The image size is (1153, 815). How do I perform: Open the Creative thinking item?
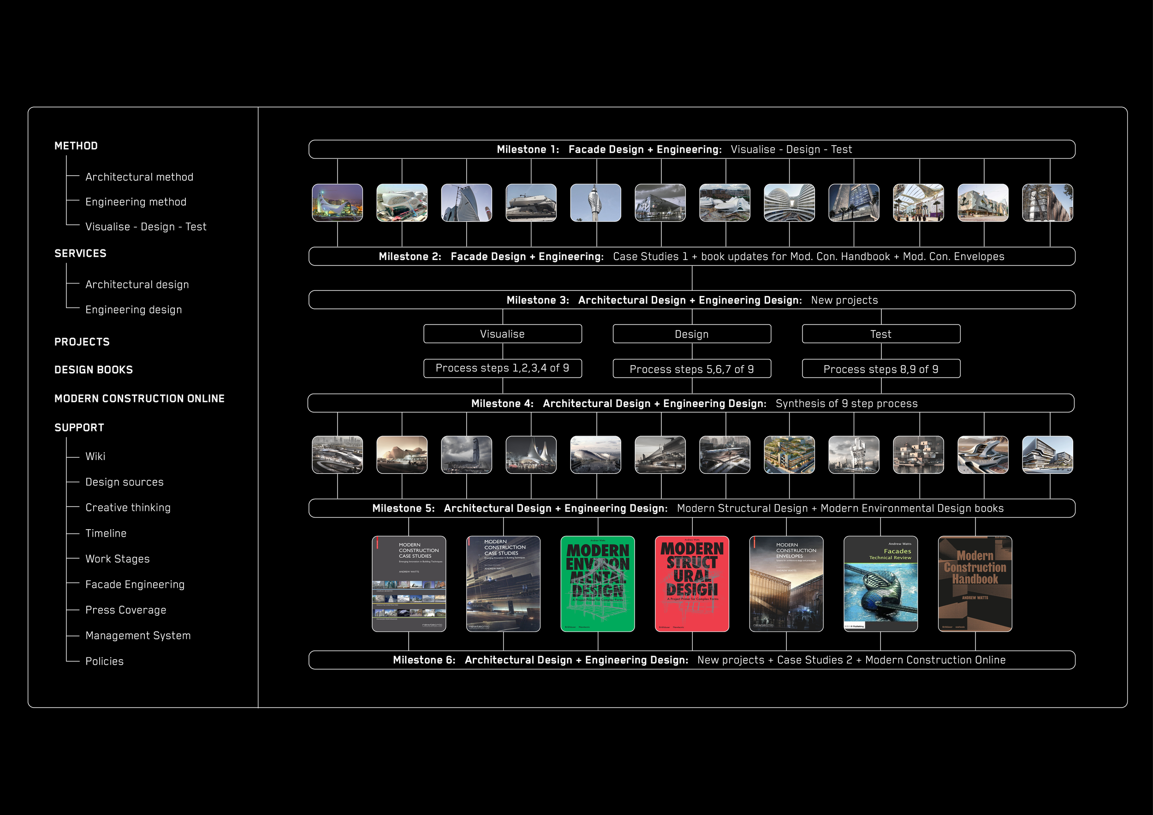point(128,508)
